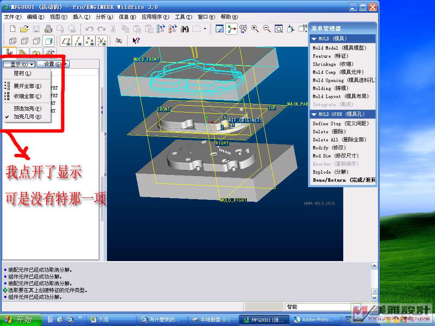
Task: Open the 帮助 (H) menu
Action: coord(229,17)
